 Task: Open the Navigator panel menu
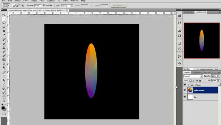click(219, 12)
